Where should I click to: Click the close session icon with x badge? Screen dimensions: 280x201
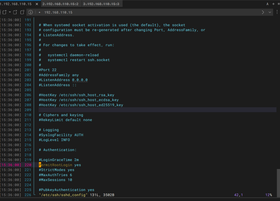(x=15, y=12)
